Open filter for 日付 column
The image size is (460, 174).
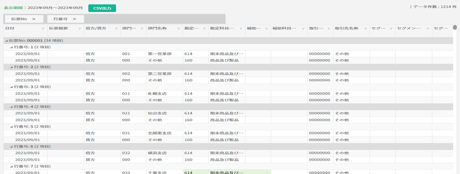click(x=43, y=28)
